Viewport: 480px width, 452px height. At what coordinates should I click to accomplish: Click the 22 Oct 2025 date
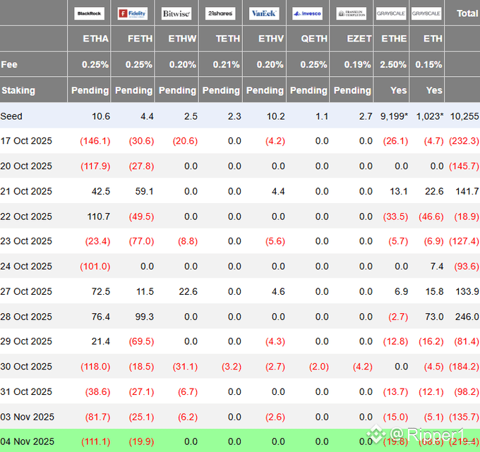point(26,216)
